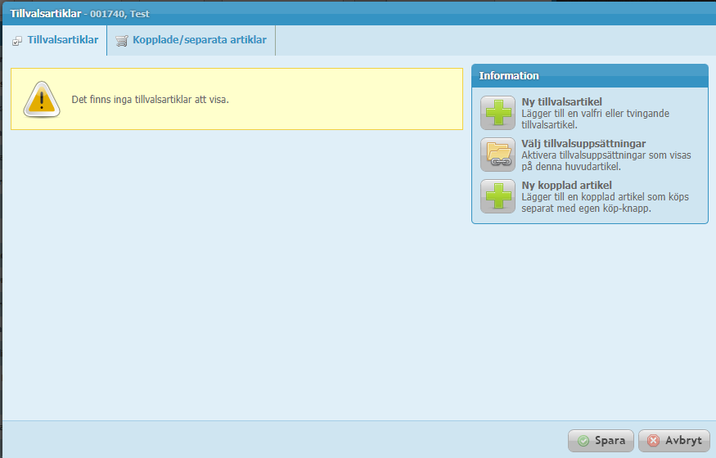The height and width of the screenshot is (458, 716).
Task: Click description 'Lägger till en kopplad artikel som köps'
Action: (x=605, y=197)
